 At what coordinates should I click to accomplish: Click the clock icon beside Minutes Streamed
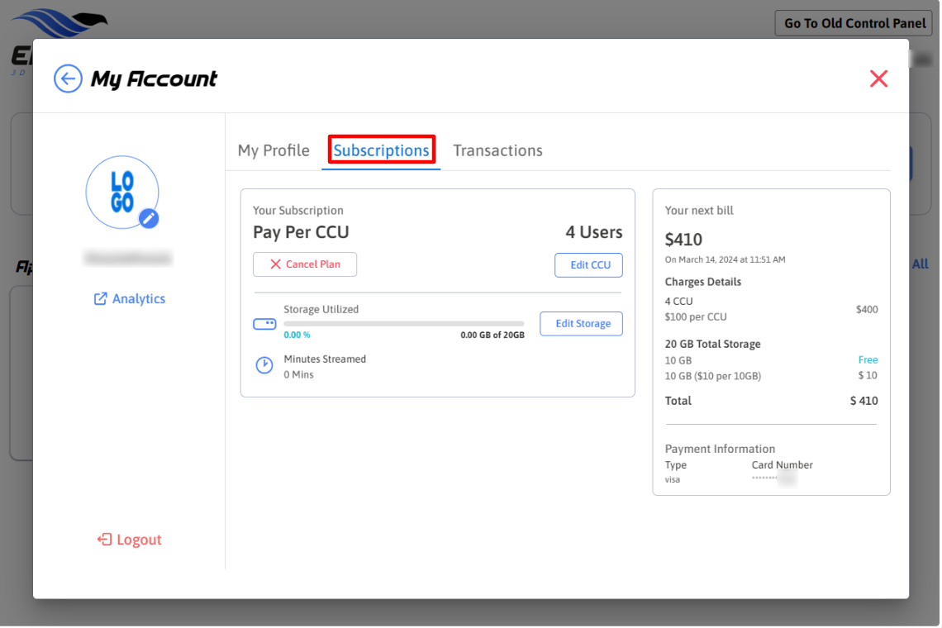(264, 365)
